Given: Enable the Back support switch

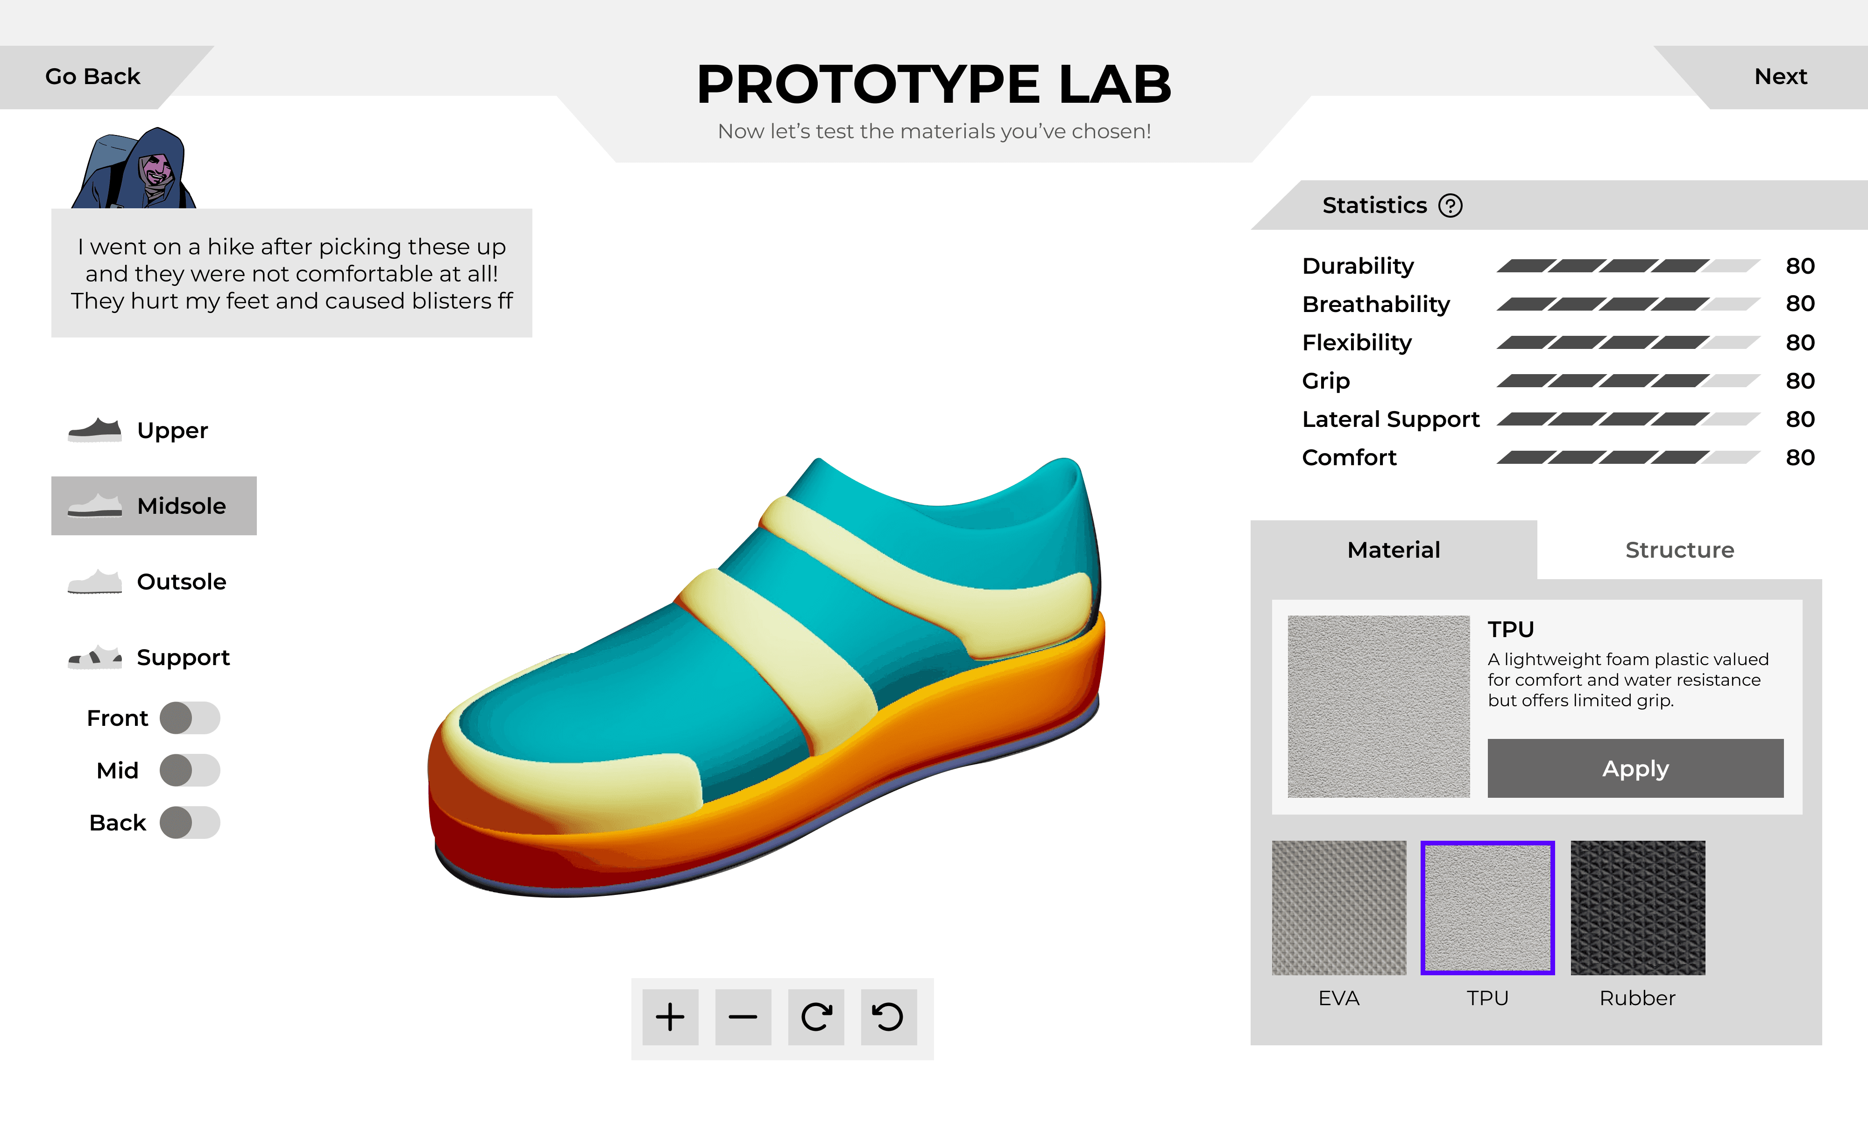Looking at the screenshot, I should click(190, 822).
